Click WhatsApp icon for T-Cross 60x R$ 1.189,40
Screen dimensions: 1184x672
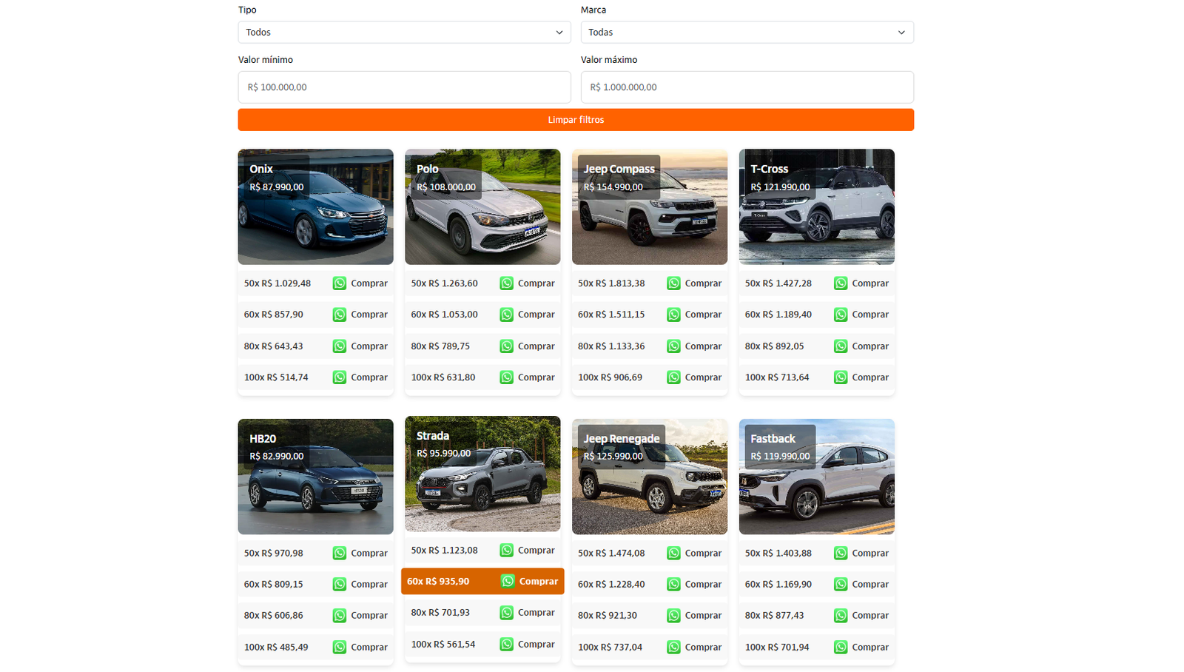click(x=841, y=315)
